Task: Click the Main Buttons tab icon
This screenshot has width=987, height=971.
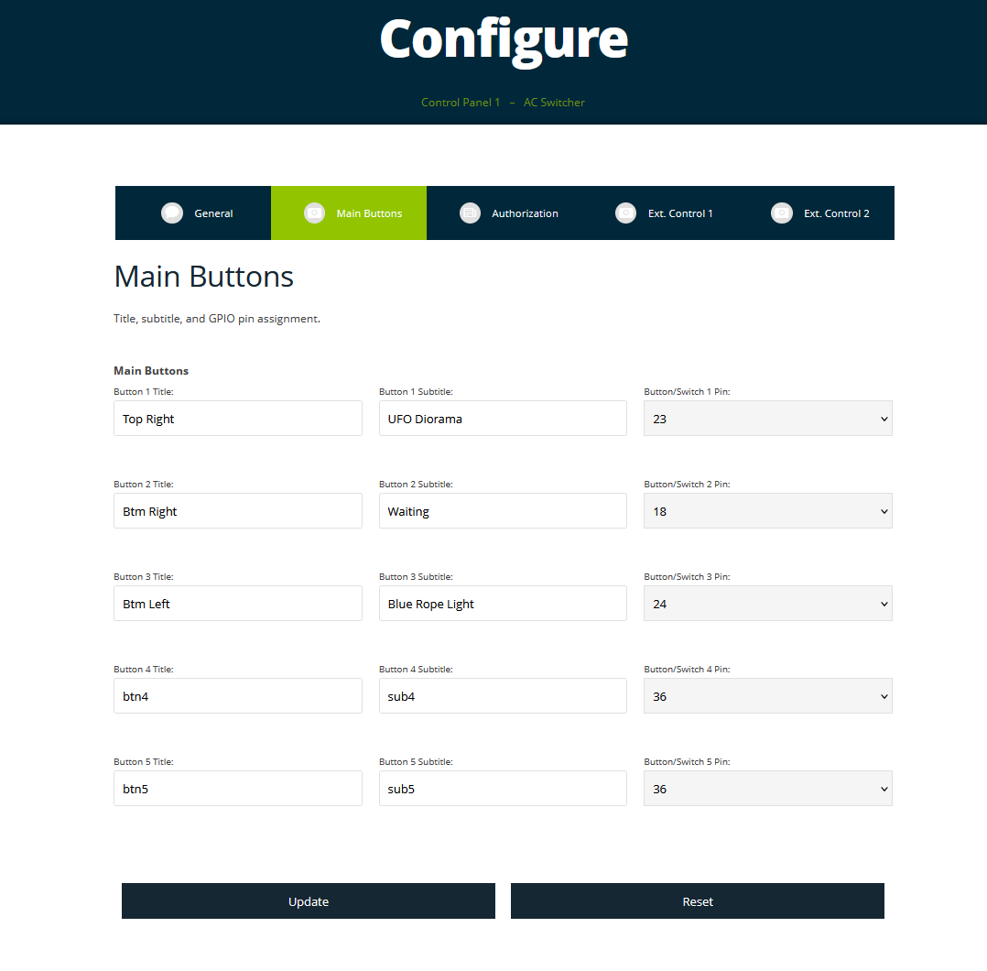Action: [314, 213]
